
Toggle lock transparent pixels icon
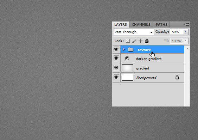(128, 41)
